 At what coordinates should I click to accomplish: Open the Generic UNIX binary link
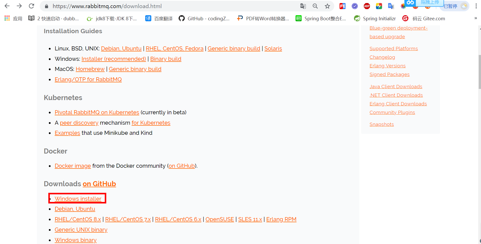81,230
